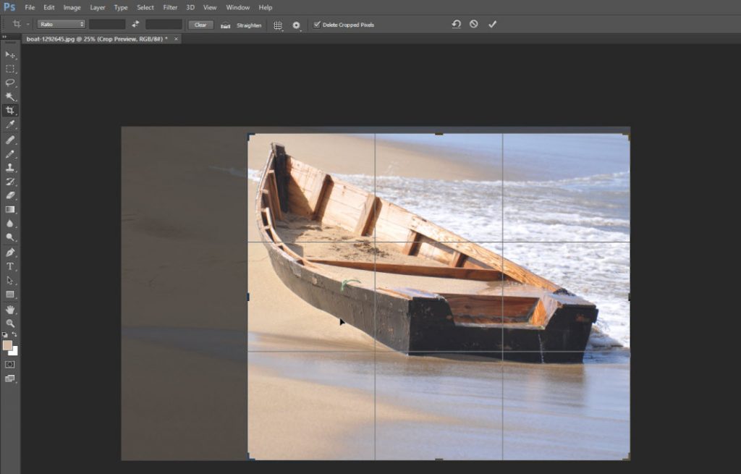
Task: Select the Blur tool
Action: 10,224
